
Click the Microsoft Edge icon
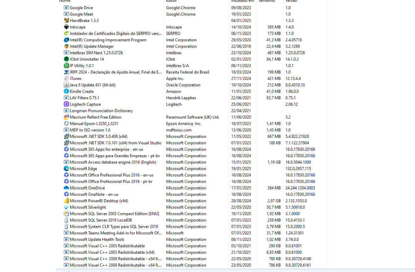coord(66,169)
